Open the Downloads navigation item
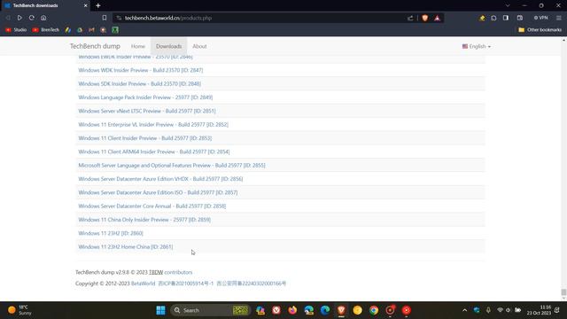This screenshot has height=319, width=567. [x=169, y=46]
